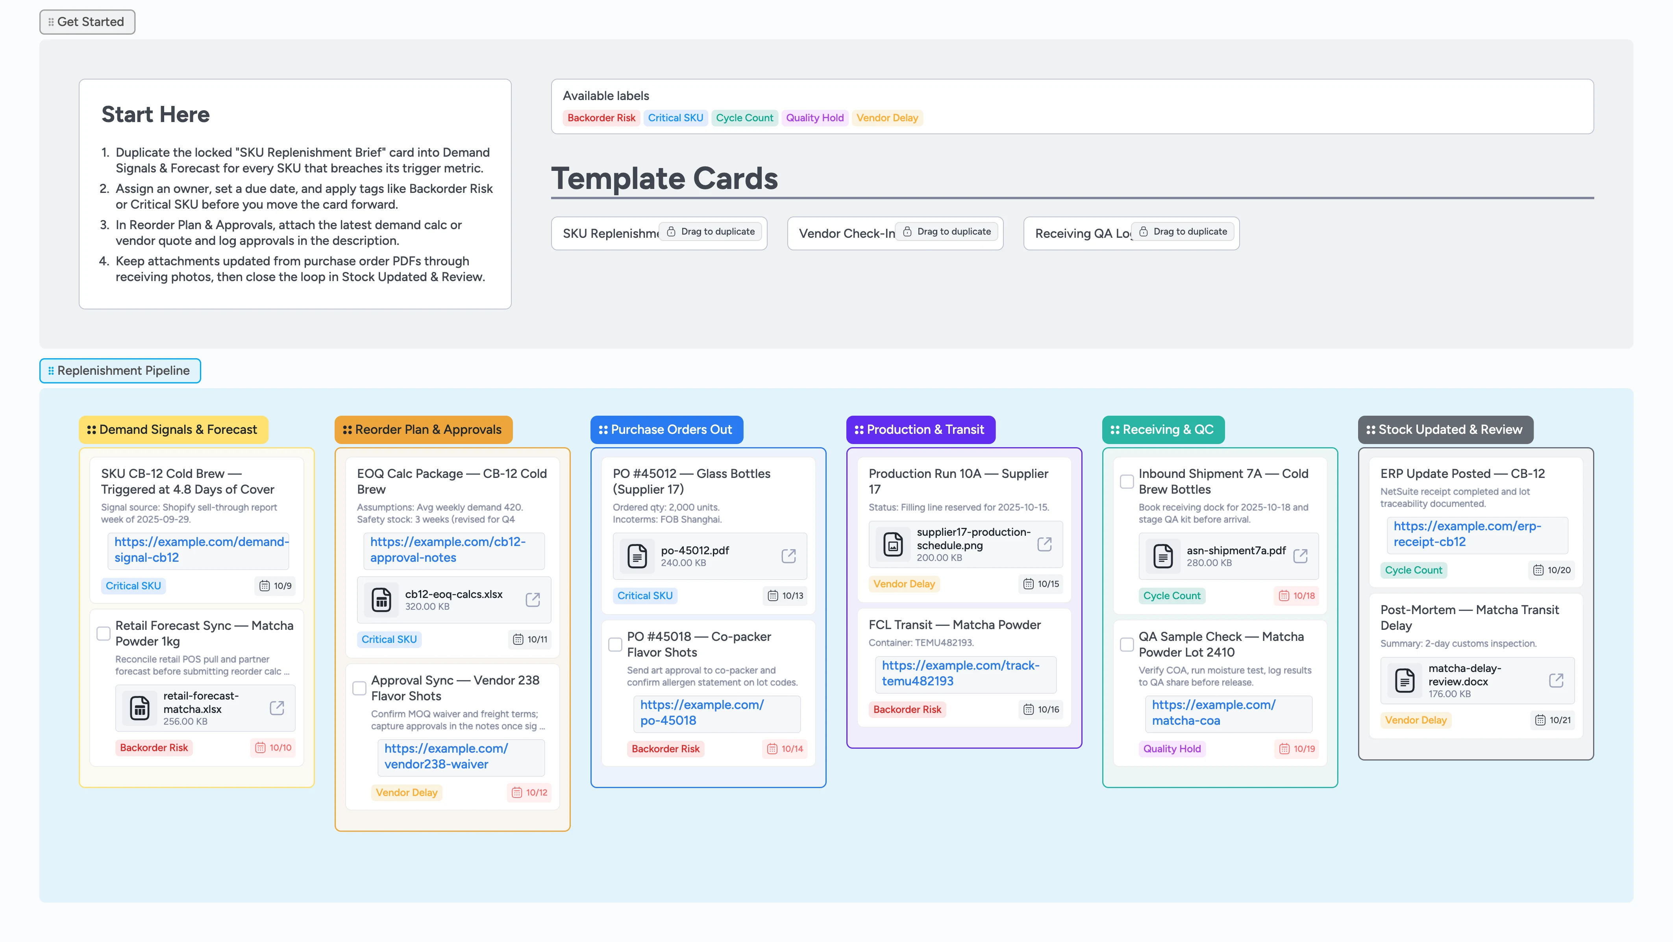
Task: Open the demand-signal-cb12 link
Action: [x=198, y=549]
